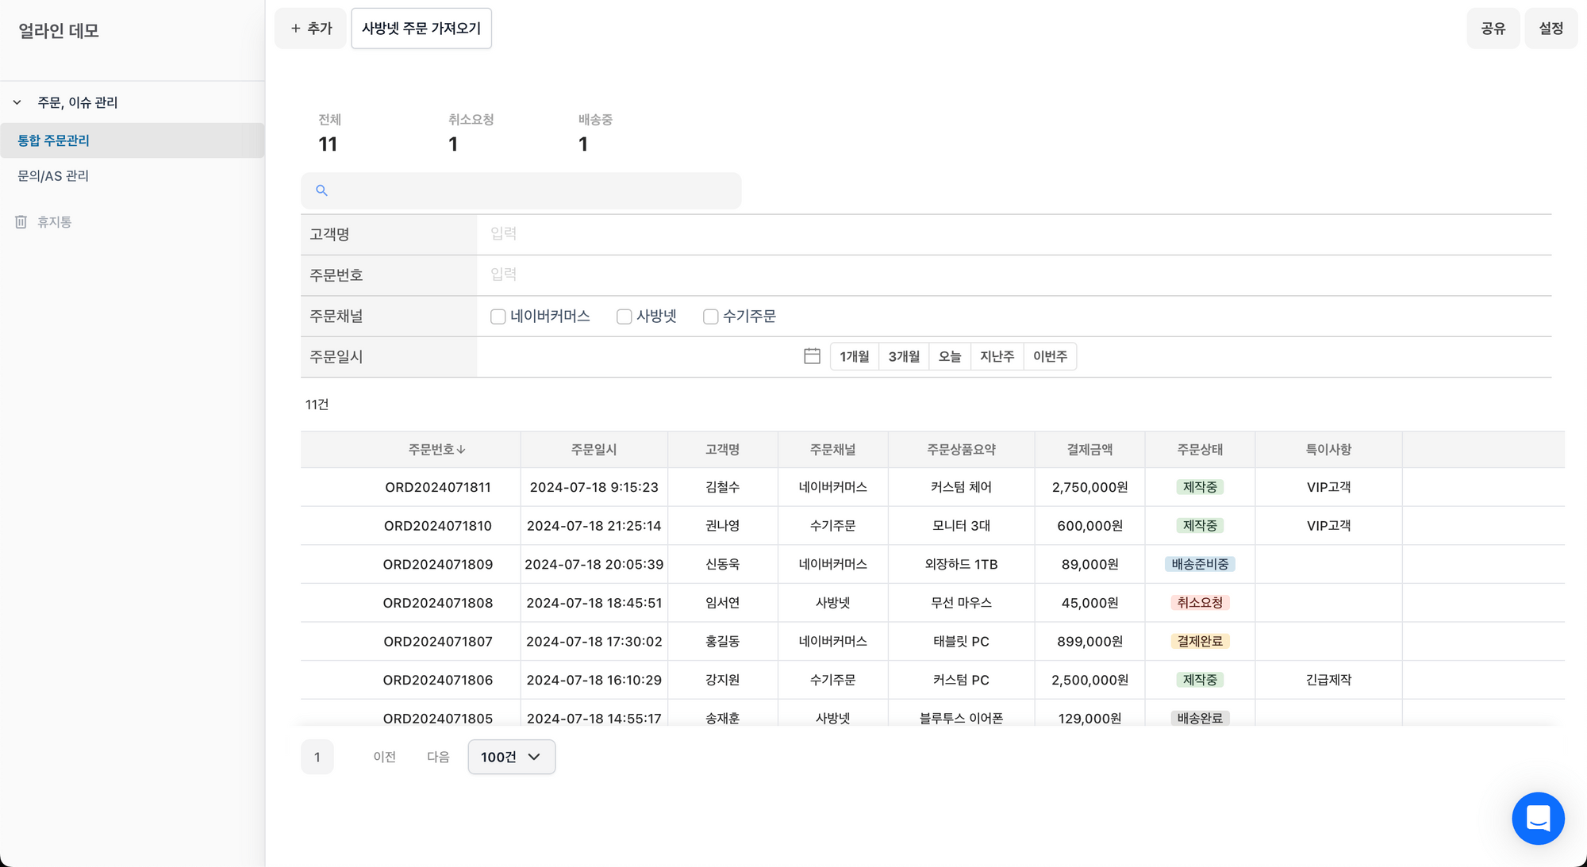Image resolution: width=1587 pixels, height=867 pixels.
Task: Click the 주문상품요약 column header
Action: (962, 450)
